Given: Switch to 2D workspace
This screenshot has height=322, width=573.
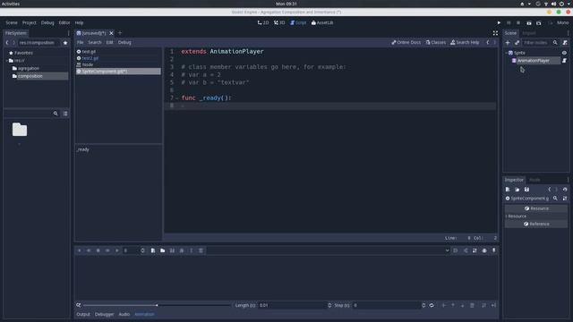Looking at the screenshot, I should tap(262, 22).
